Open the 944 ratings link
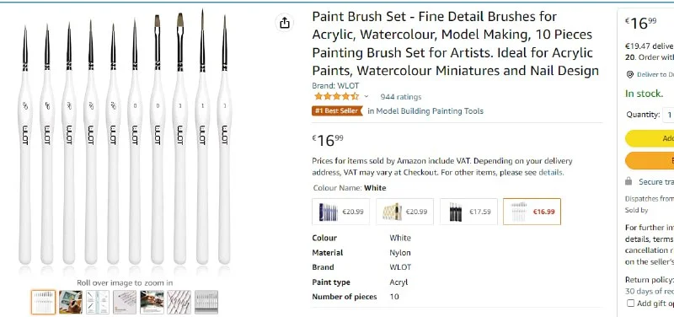 pos(401,97)
